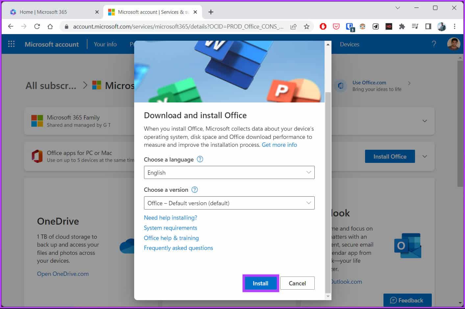Click the dialog scrollbar up arrow
Image resolution: width=465 pixels, height=309 pixels.
click(328, 44)
